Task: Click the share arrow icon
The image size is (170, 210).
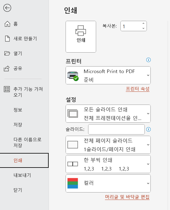Action: point(7,68)
